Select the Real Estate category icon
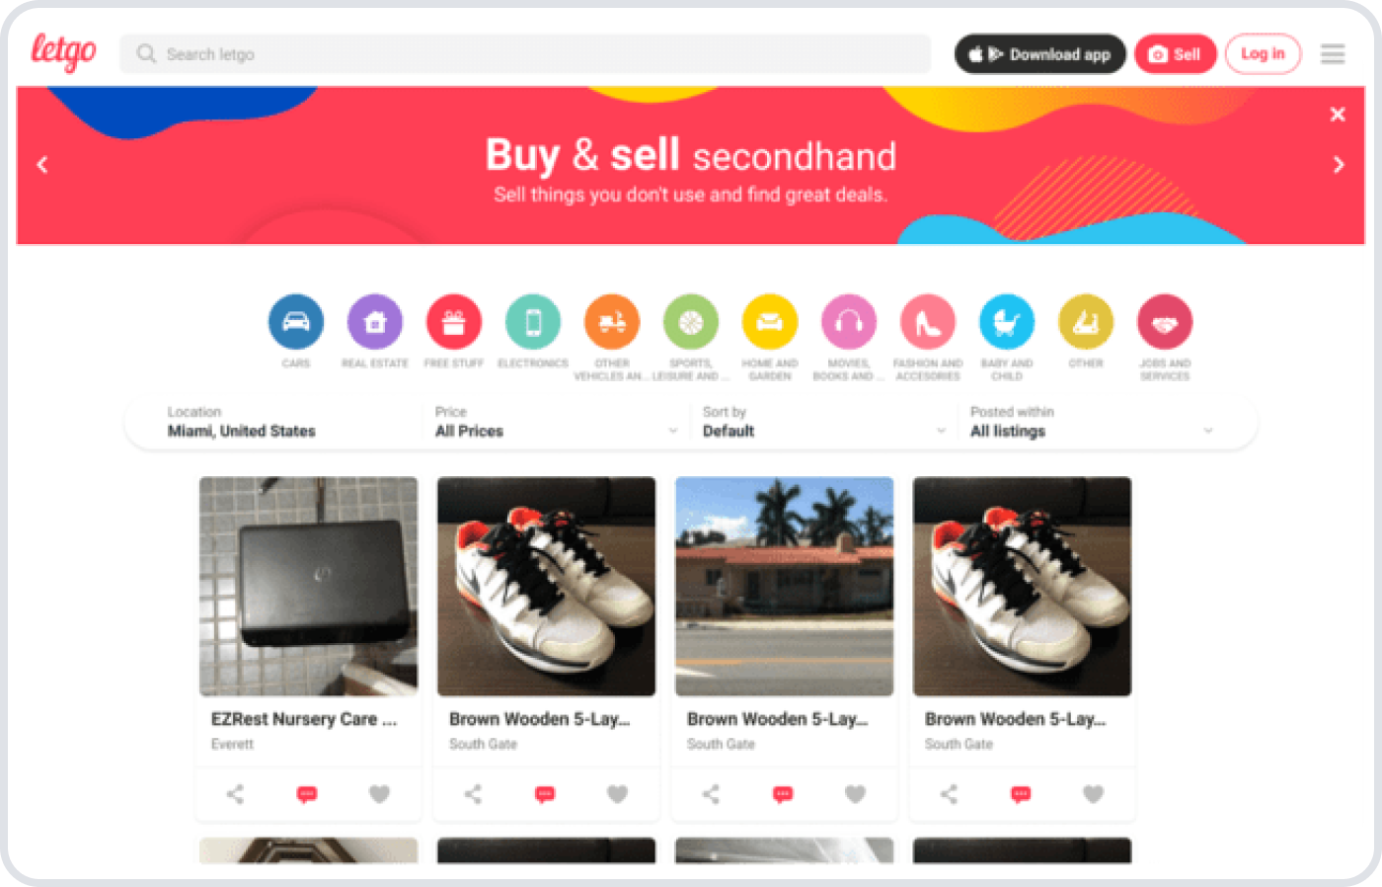The image size is (1382, 887). (375, 322)
